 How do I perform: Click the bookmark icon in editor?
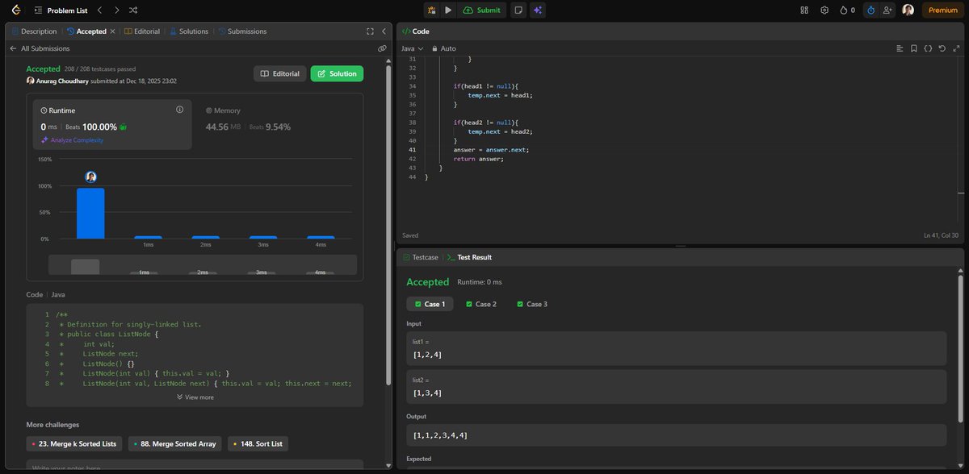[914, 48]
